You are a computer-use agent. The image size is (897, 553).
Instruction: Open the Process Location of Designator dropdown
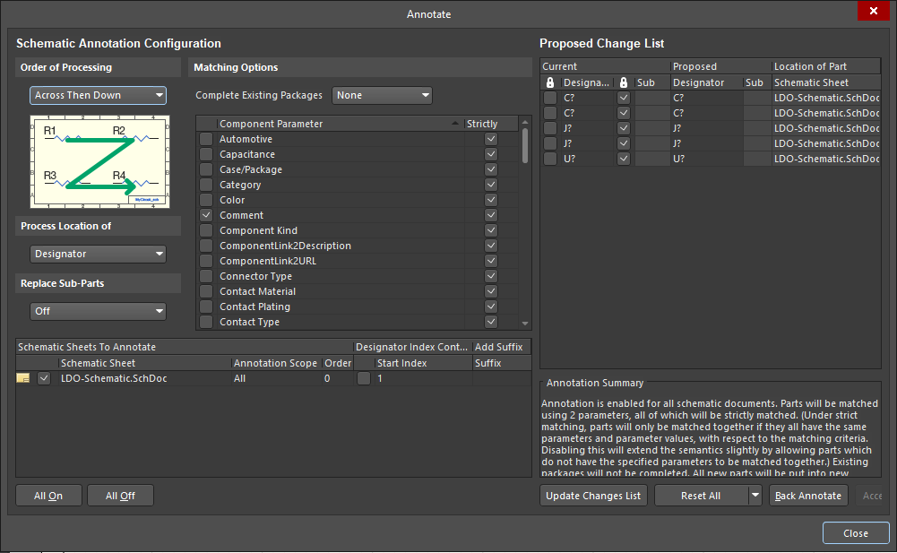(98, 254)
